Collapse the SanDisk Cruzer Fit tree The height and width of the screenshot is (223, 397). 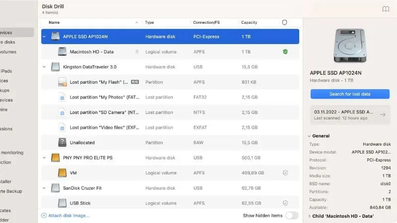[44, 188]
